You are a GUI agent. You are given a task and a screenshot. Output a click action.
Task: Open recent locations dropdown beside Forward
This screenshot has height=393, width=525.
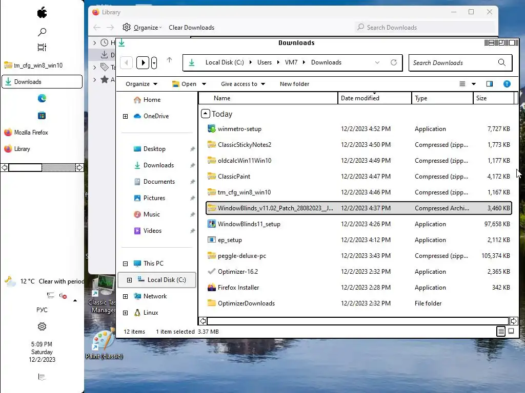pos(154,62)
